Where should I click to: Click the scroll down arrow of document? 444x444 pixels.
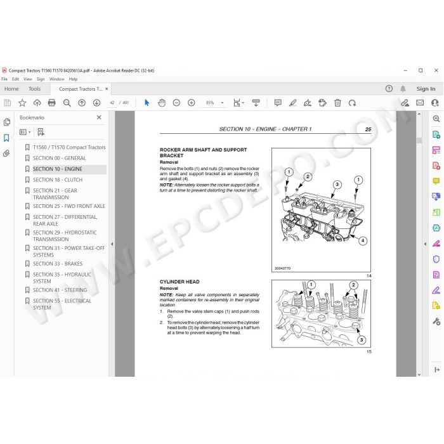click(x=419, y=374)
